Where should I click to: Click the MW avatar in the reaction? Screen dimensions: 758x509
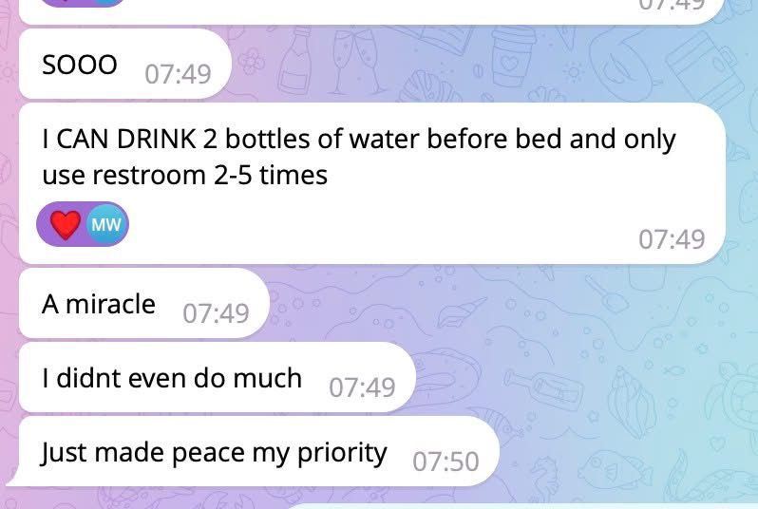(106, 224)
